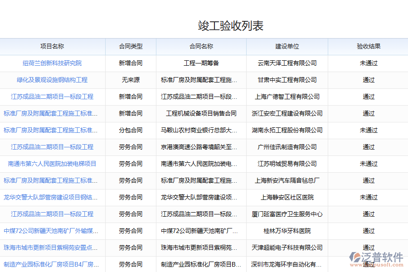Select the 桂林万华牙科医院 cell
This screenshot has height=272, width=408.
[x=287, y=231]
